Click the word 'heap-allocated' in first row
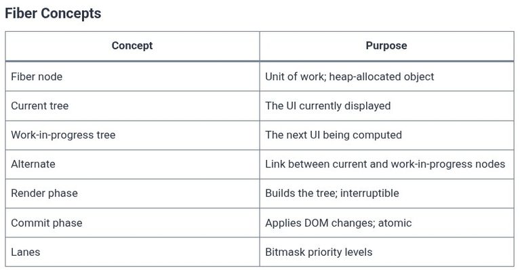Image resolution: width=520 pixels, height=270 pixels. [x=360, y=77]
